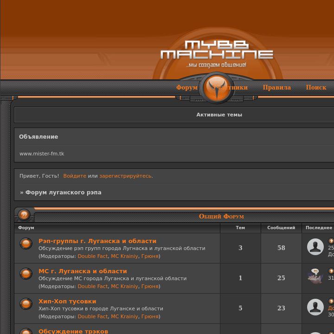The image size is (334, 334).
Task: Click the Войдите login link
Action: coord(75,176)
